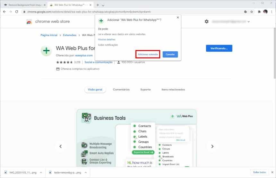Image resolution: width=276 pixels, height=178 pixels.
Task: Click the address bar URL
Action: 89,12
